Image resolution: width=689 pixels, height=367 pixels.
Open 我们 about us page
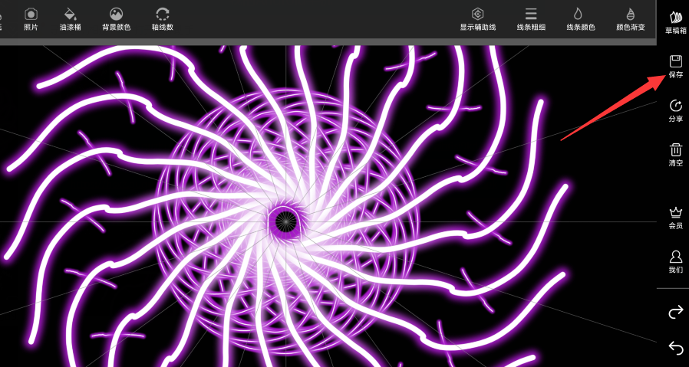click(x=675, y=261)
